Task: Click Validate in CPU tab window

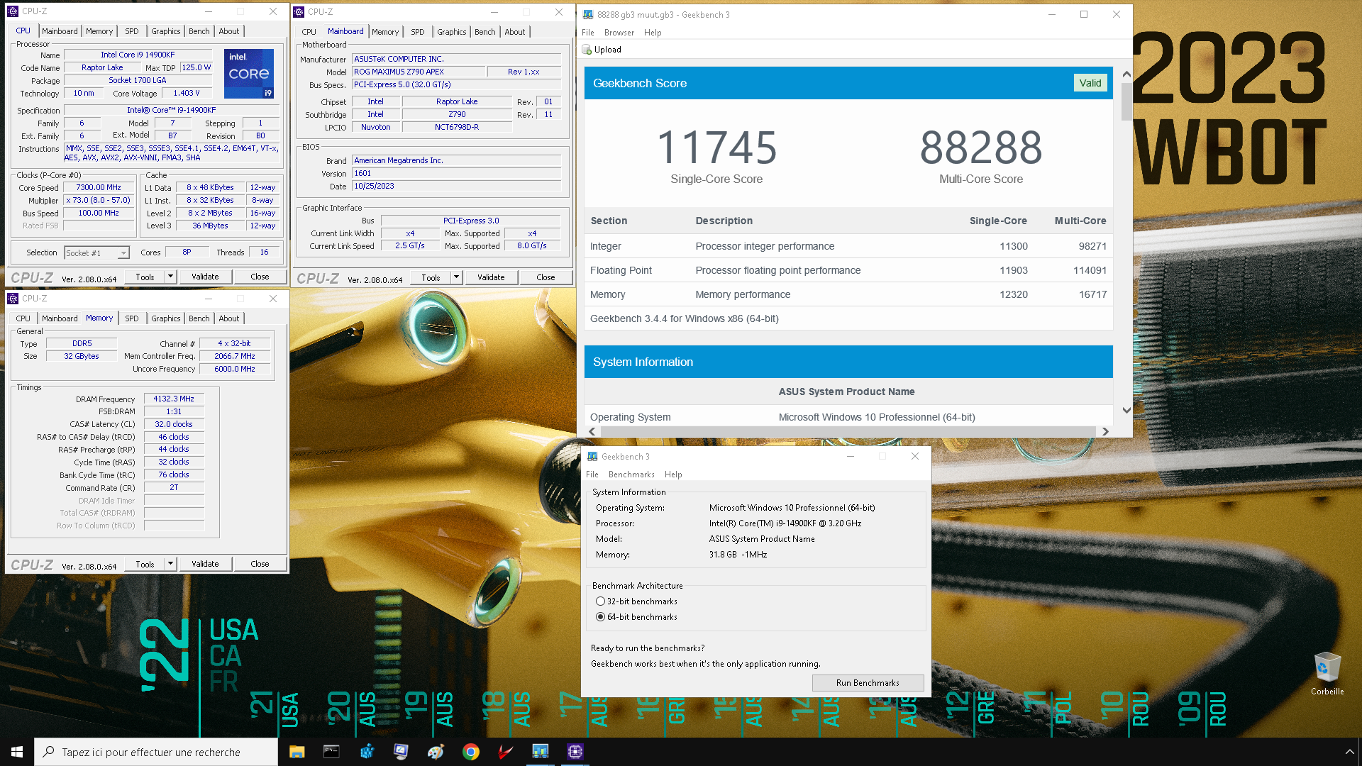Action: pos(205,277)
